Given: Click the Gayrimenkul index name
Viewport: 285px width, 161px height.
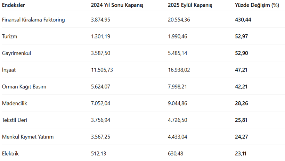Looking at the screenshot, I should pos(16,53).
